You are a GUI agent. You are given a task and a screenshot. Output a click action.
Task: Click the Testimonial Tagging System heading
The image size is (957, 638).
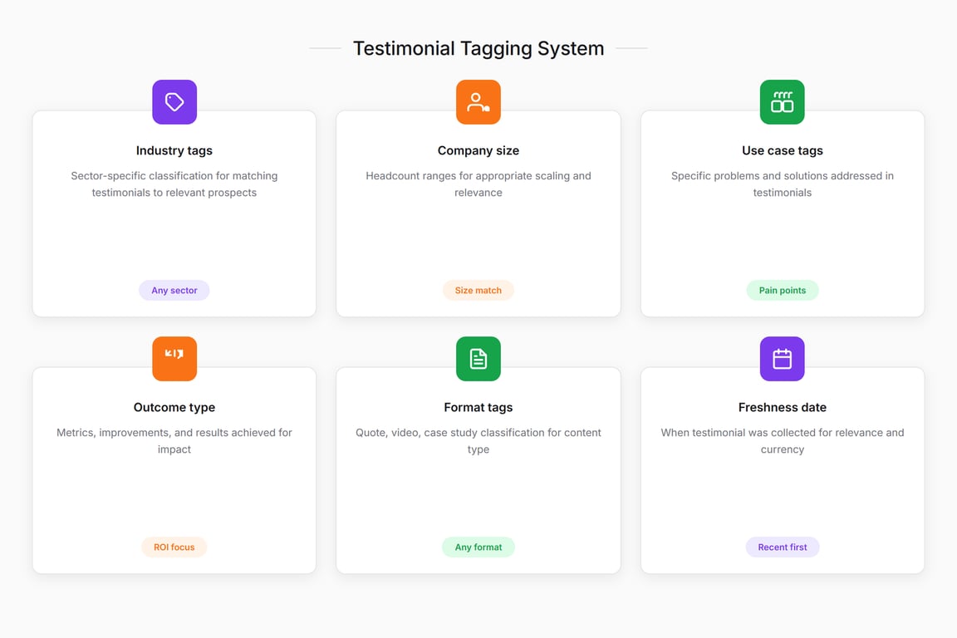478,48
